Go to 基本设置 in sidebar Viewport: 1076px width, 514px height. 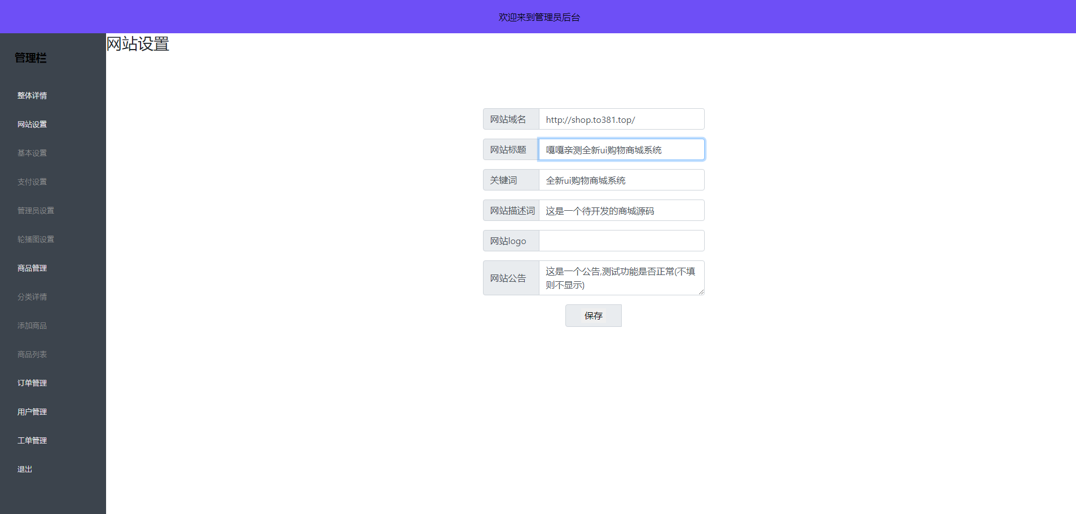coord(32,153)
